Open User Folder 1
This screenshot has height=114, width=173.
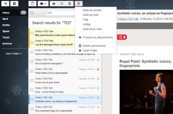(x=14, y=54)
